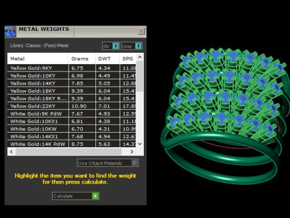290x218 pixels.
Task: Click the 7.01 DWT cell
Action: 108,106
